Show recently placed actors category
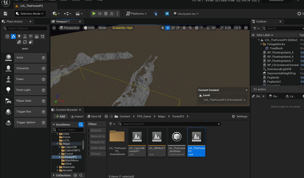Screen dimensions: 304x178 coord(7,36)
